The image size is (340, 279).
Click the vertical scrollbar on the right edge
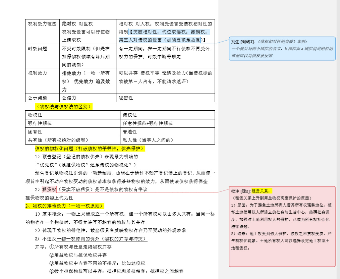[x=338, y=134]
